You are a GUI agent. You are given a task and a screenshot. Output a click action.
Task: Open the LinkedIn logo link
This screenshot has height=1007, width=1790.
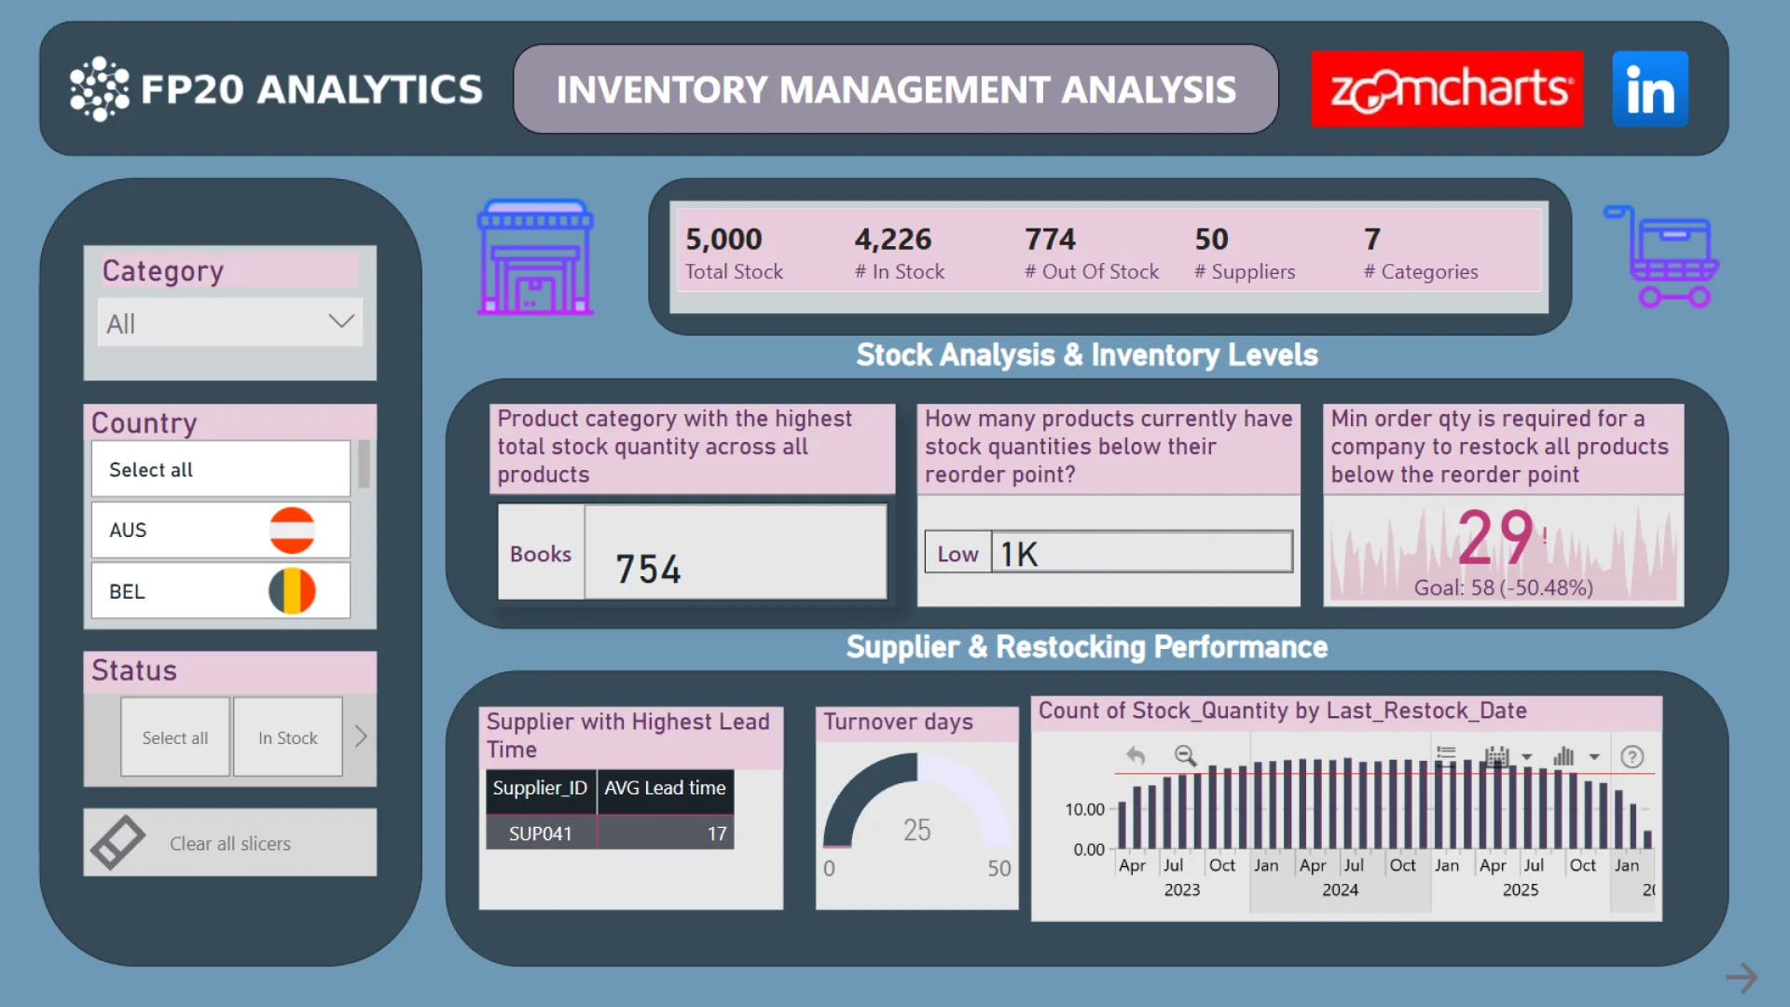(x=1649, y=90)
